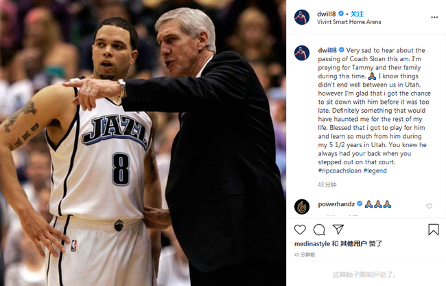Open dwill8 username in the header
The width and height of the screenshot is (446, 286).
[x=327, y=14]
